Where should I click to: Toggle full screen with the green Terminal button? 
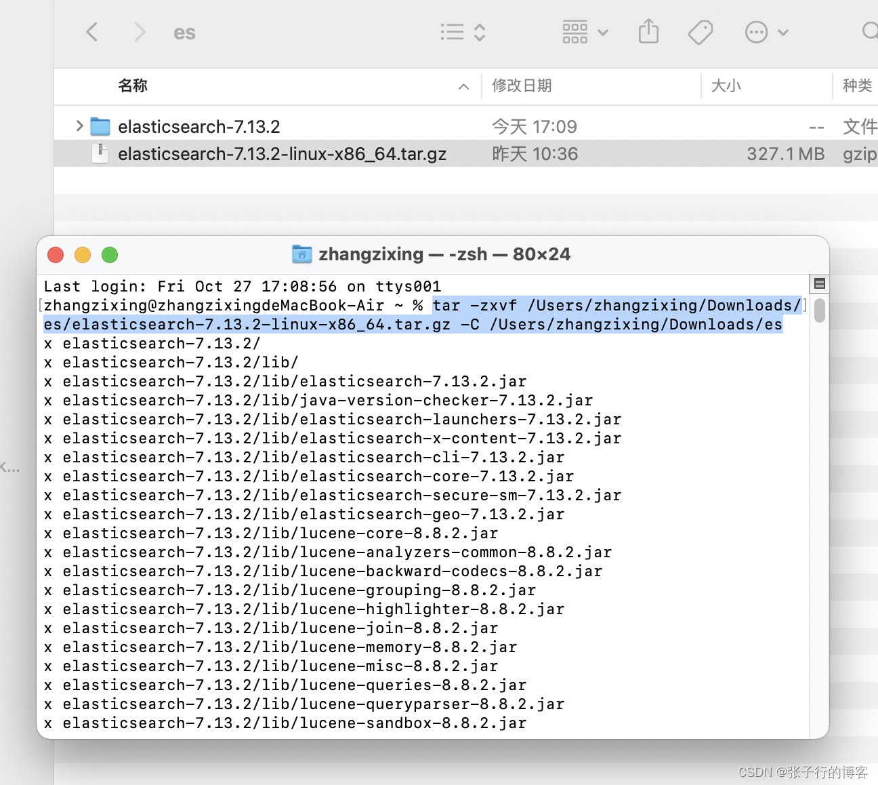click(110, 255)
